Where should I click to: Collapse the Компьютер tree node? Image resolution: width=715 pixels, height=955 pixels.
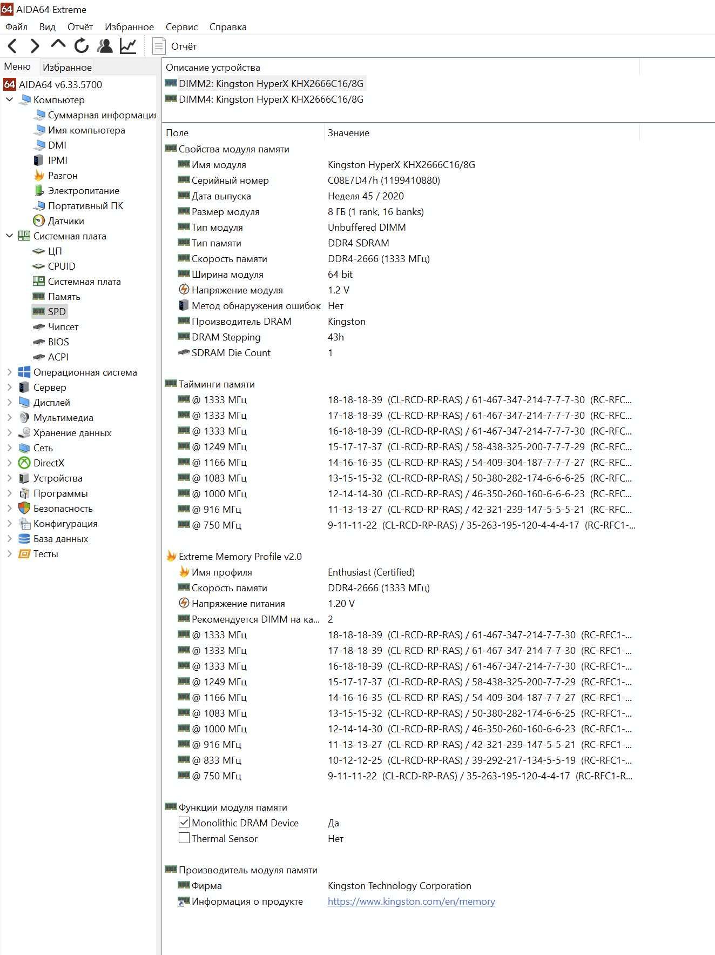[9, 99]
